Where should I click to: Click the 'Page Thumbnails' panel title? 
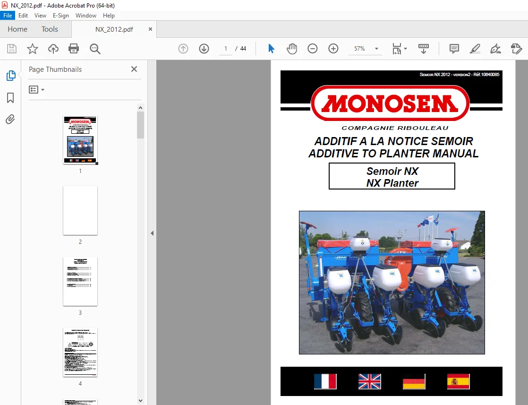[x=55, y=69]
